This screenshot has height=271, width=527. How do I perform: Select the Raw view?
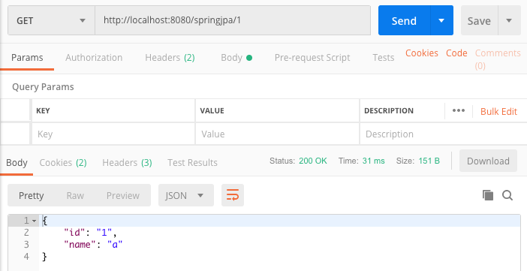[x=75, y=195]
